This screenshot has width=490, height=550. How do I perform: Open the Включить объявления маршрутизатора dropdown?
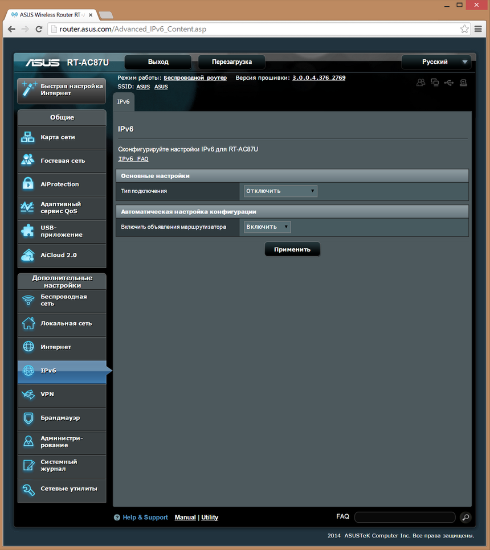[267, 226]
